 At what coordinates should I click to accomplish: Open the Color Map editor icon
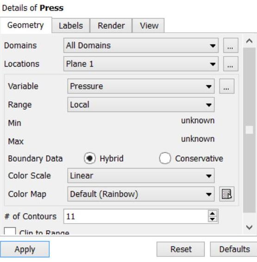[x=227, y=194]
